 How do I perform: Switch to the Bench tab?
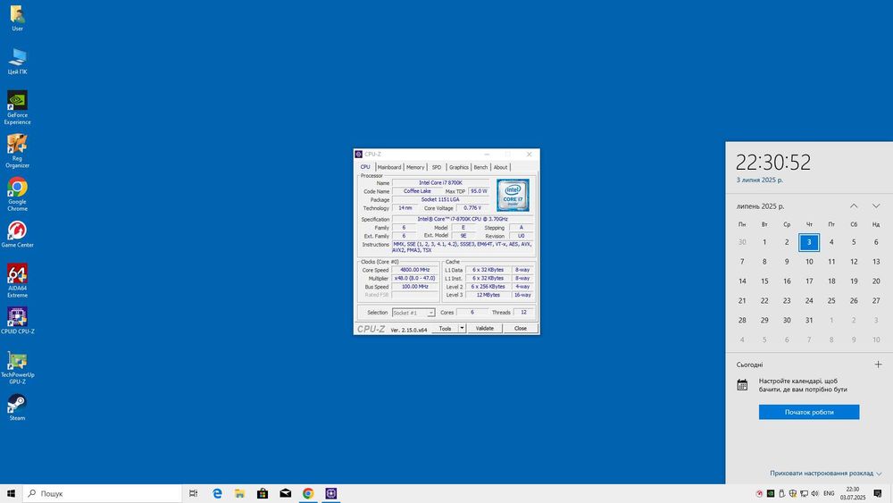coord(480,167)
